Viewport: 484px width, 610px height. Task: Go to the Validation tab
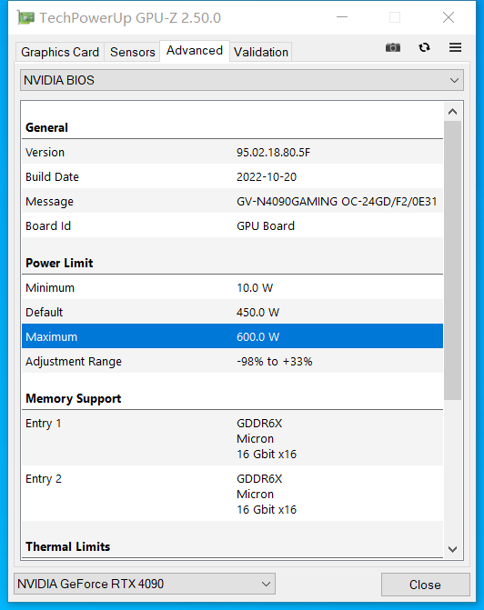(261, 52)
